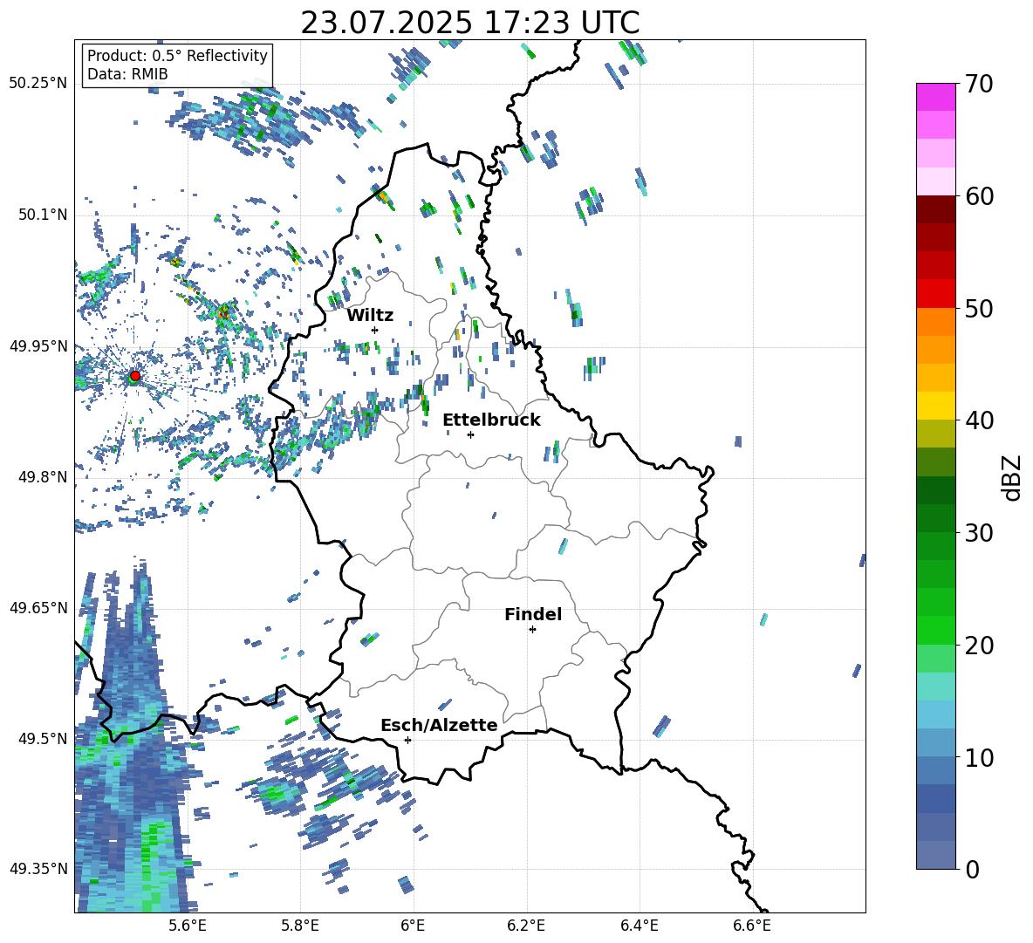Click the Wiltz station cross marker
Screen dimensions: 1033x943
pos(375,330)
